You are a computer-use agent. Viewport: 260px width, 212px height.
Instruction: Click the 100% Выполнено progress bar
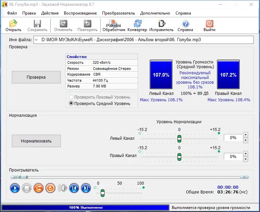click(x=86, y=208)
